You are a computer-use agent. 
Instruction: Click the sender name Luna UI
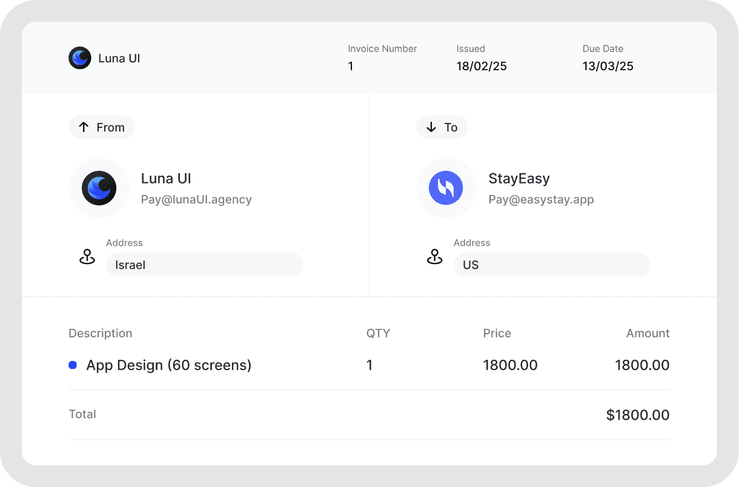tap(166, 179)
